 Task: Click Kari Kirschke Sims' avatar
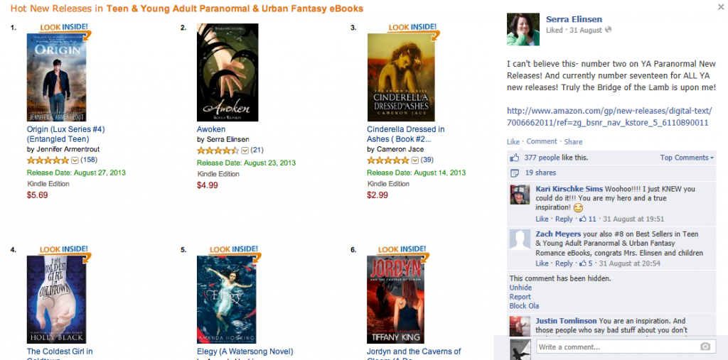pos(520,195)
